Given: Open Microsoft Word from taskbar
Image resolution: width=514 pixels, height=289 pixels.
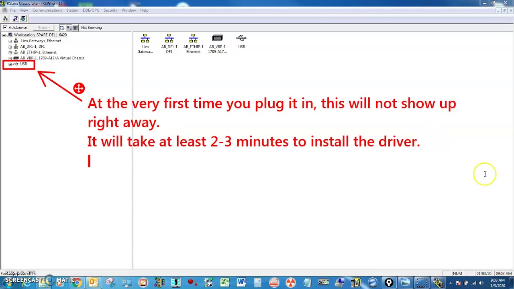Looking at the screenshot, I should tap(241, 283).
